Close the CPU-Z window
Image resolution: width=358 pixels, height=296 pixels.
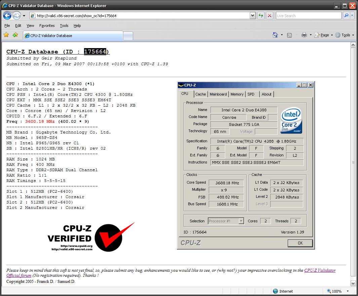(x=311, y=85)
